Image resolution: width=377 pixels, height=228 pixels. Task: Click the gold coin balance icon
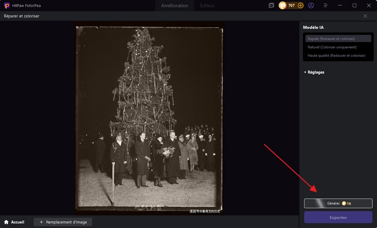click(282, 5)
